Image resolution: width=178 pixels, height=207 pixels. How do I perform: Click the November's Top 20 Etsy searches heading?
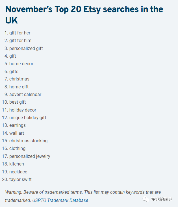[x=84, y=15]
